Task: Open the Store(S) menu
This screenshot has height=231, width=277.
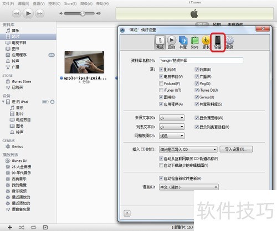Action: click(x=70, y=3)
